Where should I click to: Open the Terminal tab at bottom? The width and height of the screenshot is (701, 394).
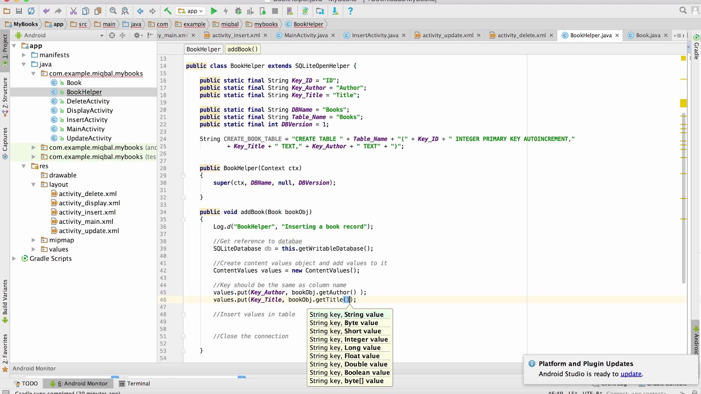click(134, 384)
